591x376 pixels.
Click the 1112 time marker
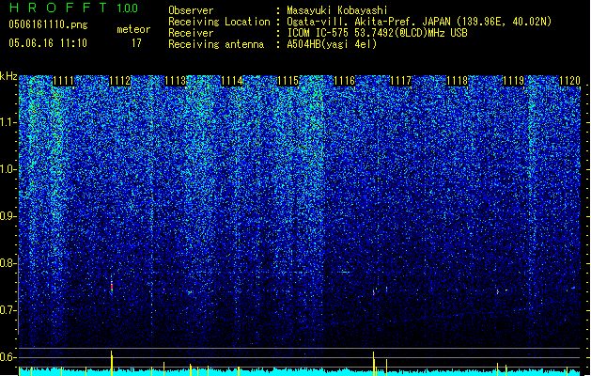click(120, 81)
